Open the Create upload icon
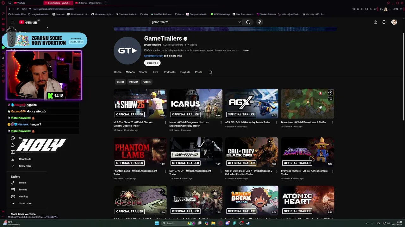Viewport: 405px width, 227px height. click(x=376, y=22)
